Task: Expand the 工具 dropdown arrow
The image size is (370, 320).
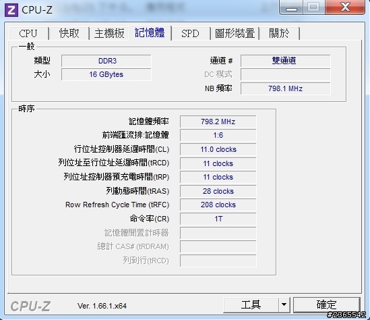Action: tap(284, 304)
